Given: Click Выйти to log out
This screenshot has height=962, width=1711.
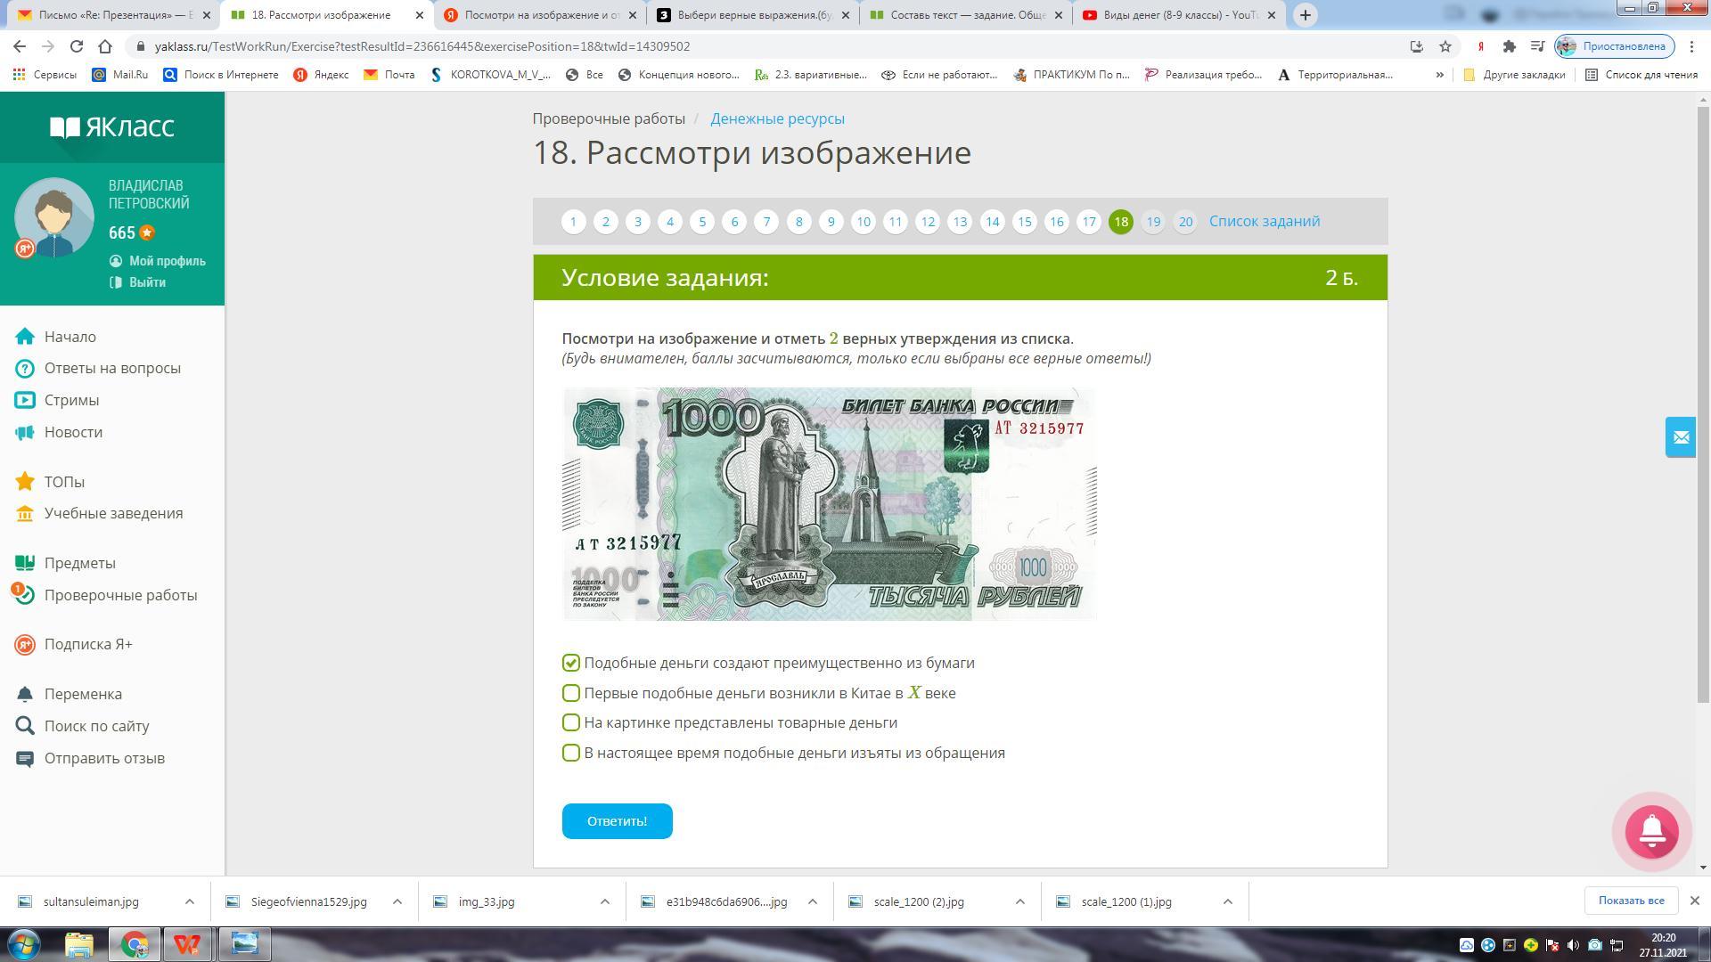Looking at the screenshot, I should point(147,282).
